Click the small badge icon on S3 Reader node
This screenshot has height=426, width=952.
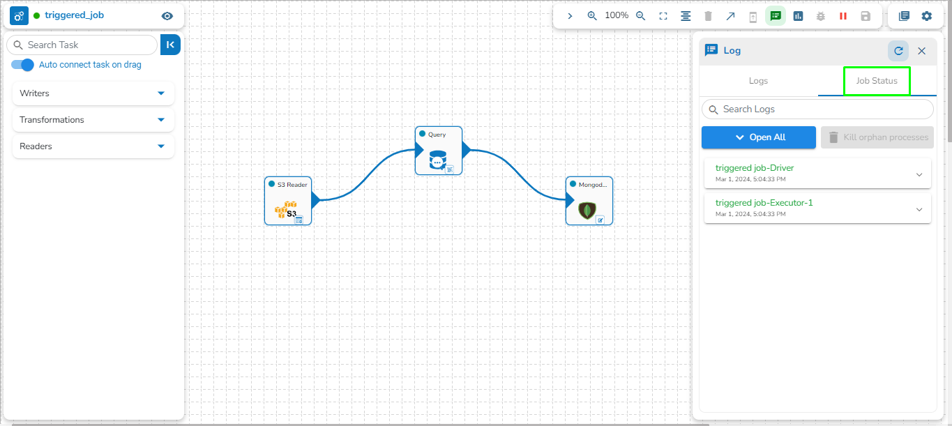[x=299, y=220]
